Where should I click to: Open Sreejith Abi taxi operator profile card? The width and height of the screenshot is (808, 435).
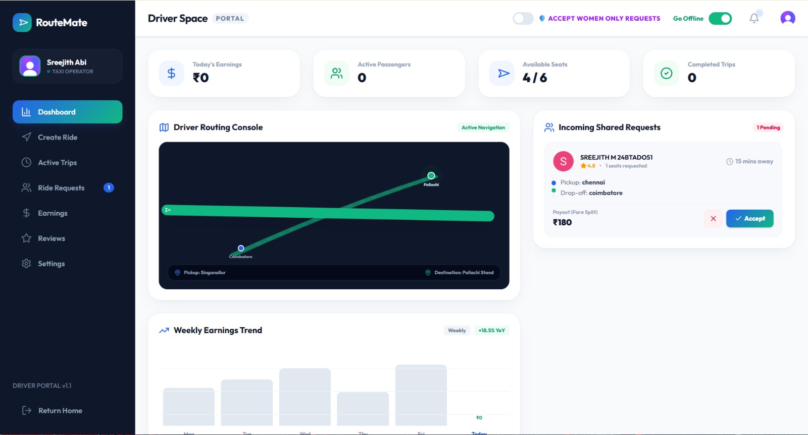pyautogui.click(x=67, y=66)
